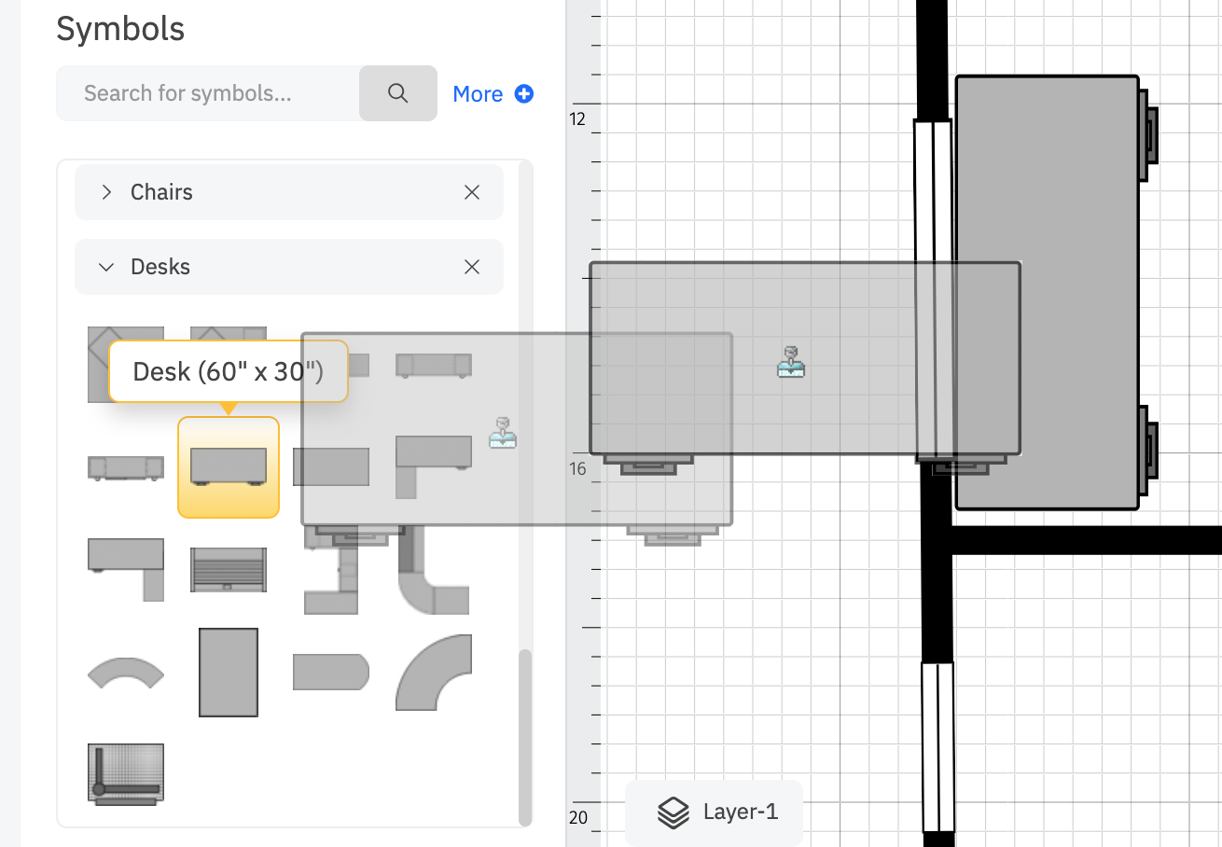Click the search magnifying glass icon

[397, 93]
